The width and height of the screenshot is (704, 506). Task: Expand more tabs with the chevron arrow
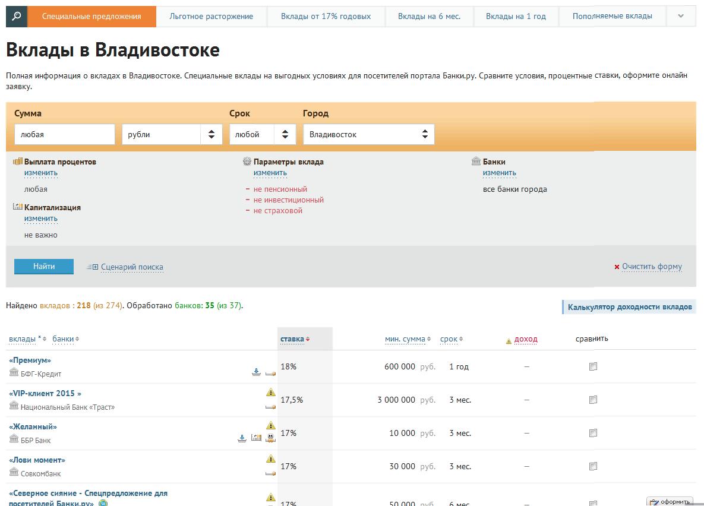tap(681, 16)
